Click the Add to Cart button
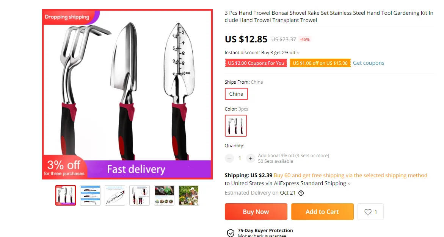This screenshot has height=237, width=444. 322,212
